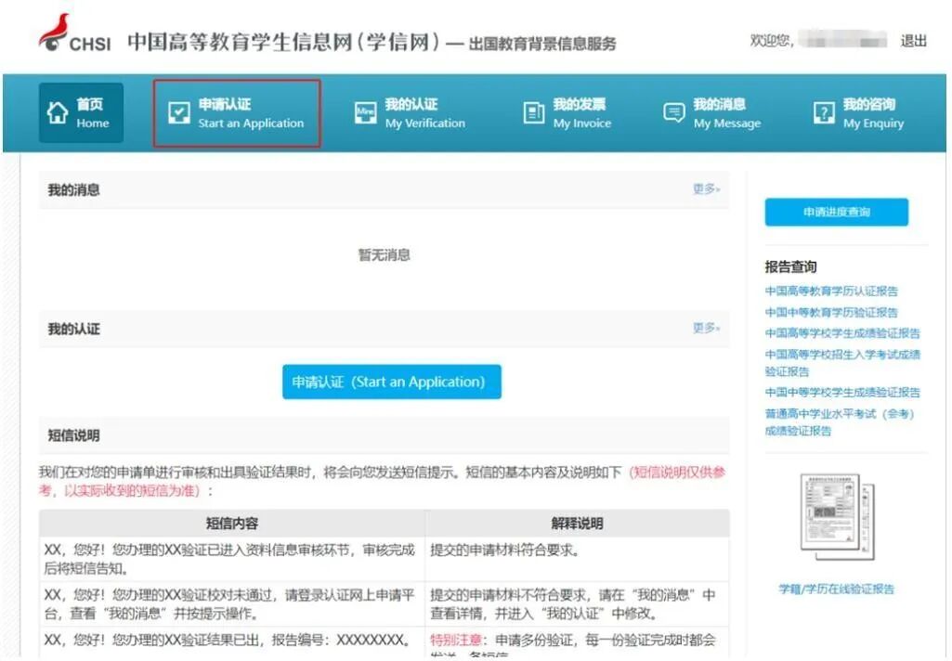Click the 短信内容 column header

click(x=232, y=524)
